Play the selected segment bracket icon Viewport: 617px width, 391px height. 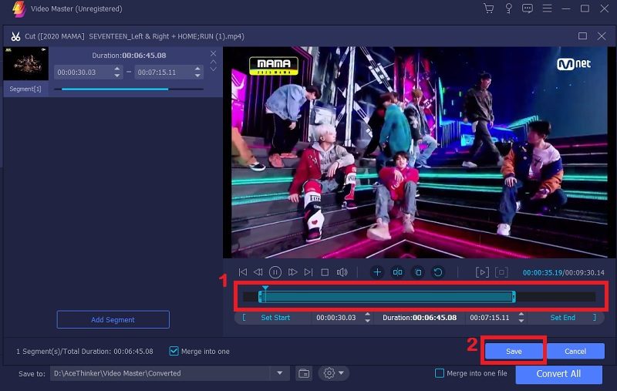tap(482, 271)
